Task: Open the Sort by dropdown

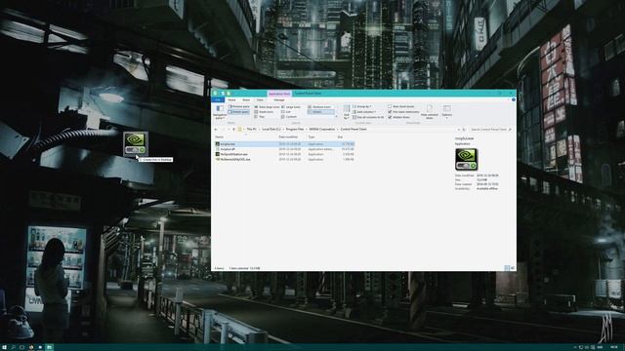Action: (347, 112)
